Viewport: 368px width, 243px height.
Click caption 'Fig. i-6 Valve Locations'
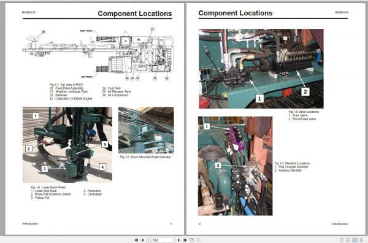pyautogui.click(x=304, y=112)
